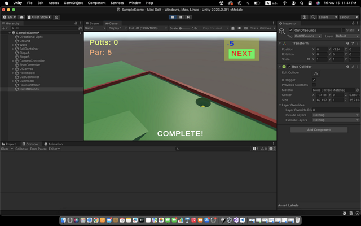Uncheck Is Trigger
The image size is (361, 226).
click(314, 80)
